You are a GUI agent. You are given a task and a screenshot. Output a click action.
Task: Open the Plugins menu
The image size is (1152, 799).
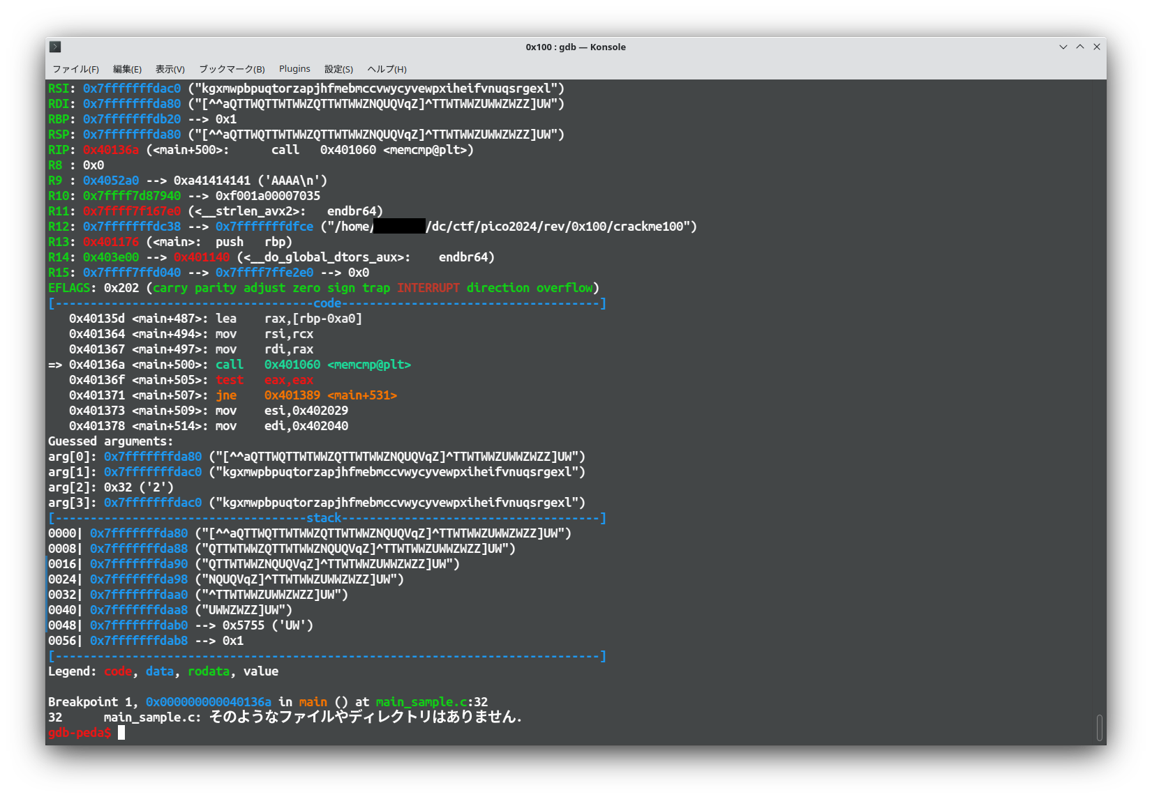click(x=294, y=69)
